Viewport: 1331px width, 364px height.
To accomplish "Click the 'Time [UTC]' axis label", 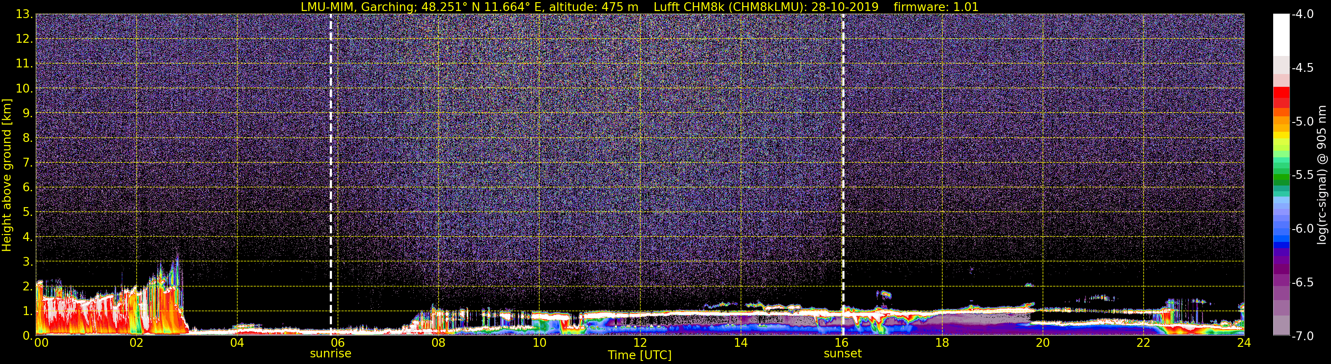I will tap(640, 355).
